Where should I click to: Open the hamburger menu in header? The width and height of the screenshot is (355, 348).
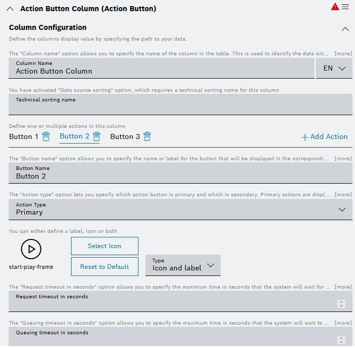coord(345,7)
